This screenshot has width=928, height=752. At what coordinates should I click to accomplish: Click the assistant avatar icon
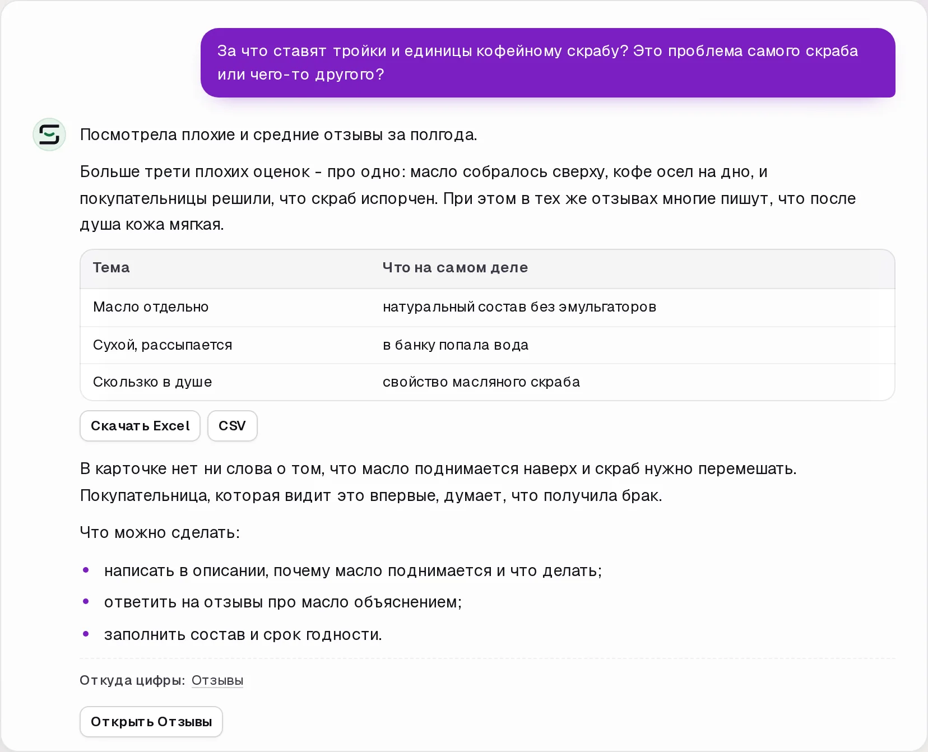coord(49,134)
